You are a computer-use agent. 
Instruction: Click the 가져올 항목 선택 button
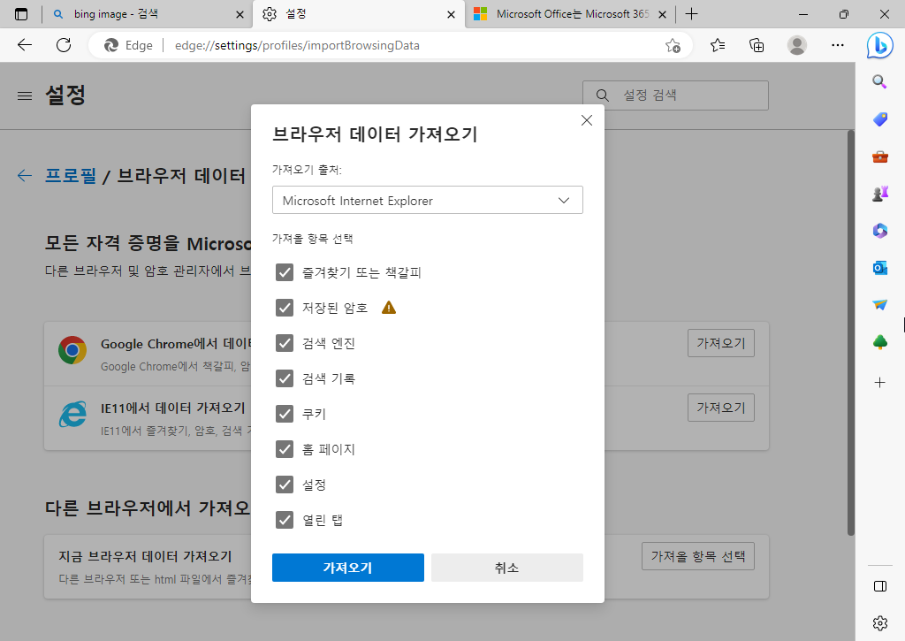(x=698, y=556)
